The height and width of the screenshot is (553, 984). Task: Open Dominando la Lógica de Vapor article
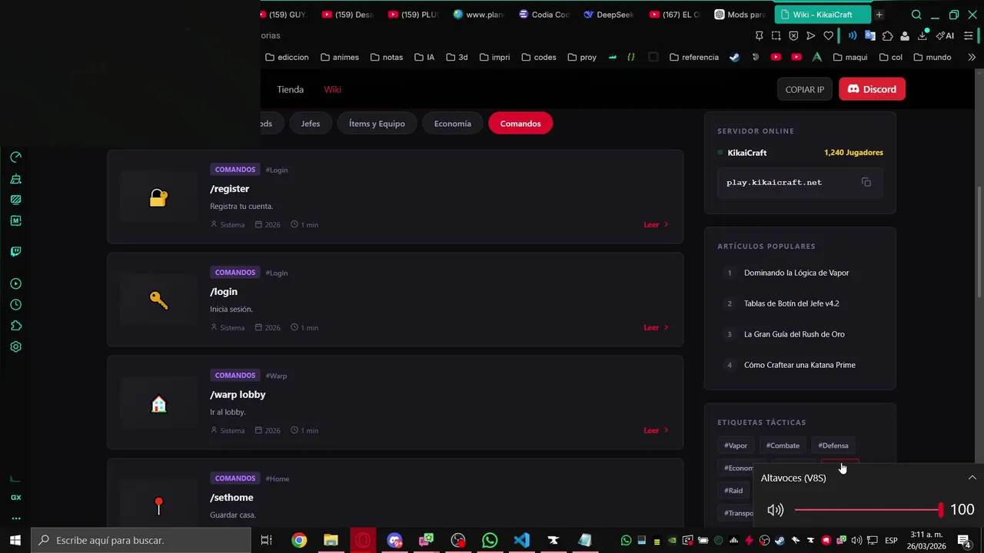(796, 273)
